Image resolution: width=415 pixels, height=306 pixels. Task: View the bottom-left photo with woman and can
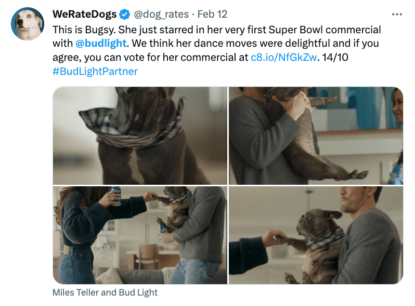140,235
